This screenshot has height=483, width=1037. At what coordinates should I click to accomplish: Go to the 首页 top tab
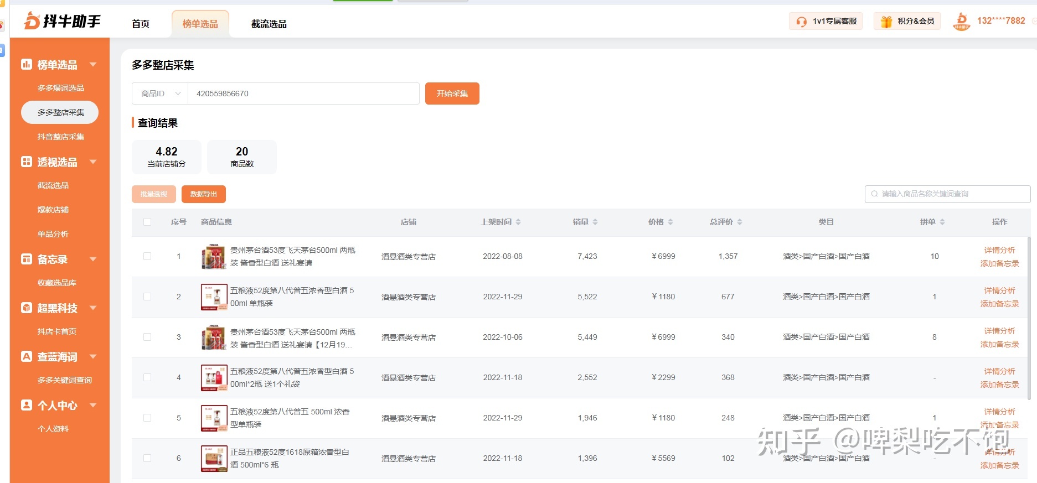[141, 24]
